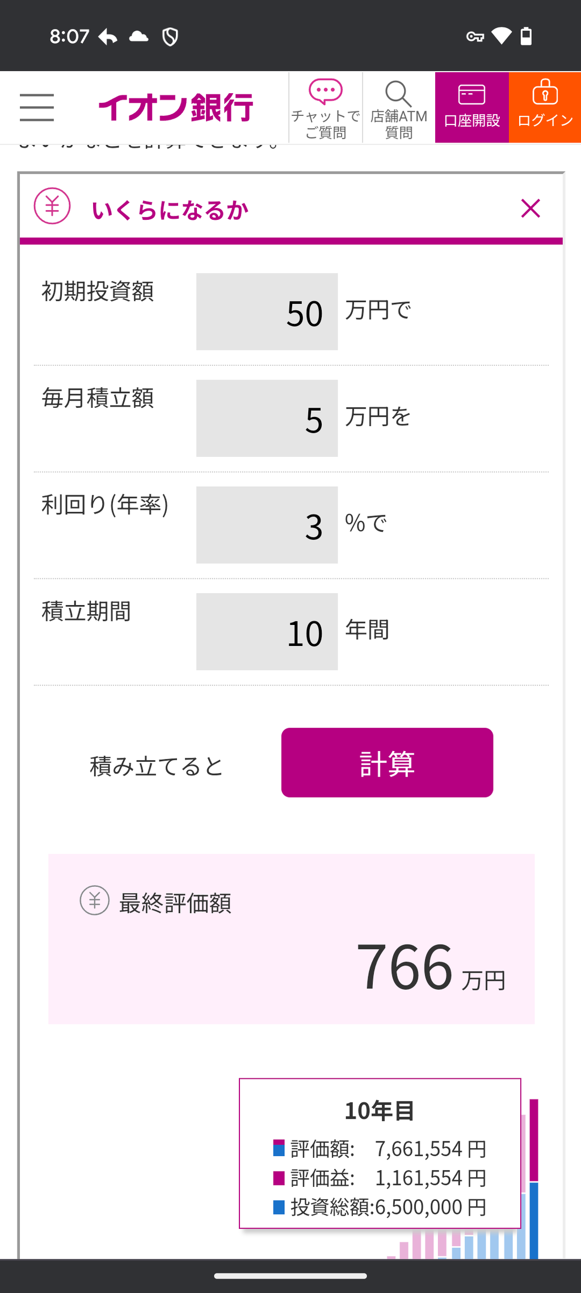
Task: Edit the 毎月積立額 input field
Action: [267, 418]
